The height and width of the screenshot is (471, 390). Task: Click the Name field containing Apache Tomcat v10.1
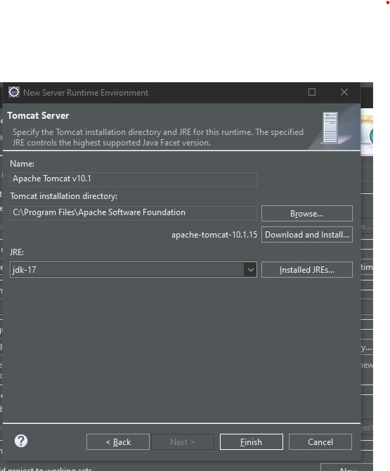pyautogui.click(x=134, y=179)
